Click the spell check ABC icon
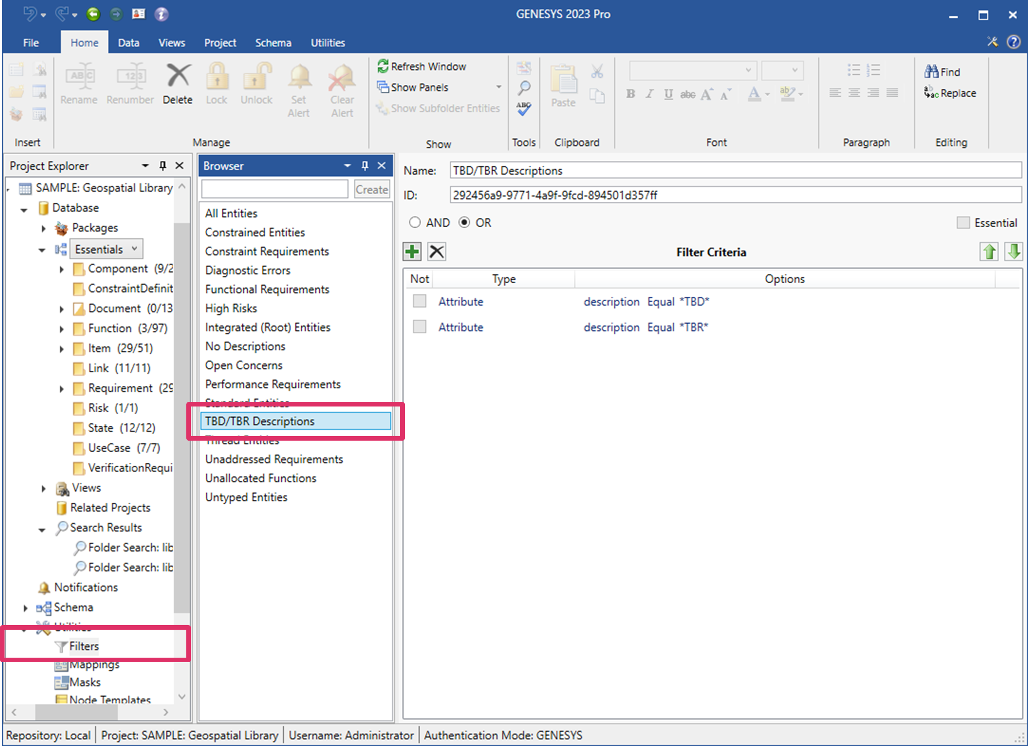 click(524, 108)
